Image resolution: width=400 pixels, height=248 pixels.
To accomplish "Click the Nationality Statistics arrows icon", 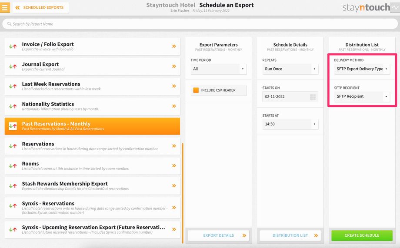I will tap(13, 106).
